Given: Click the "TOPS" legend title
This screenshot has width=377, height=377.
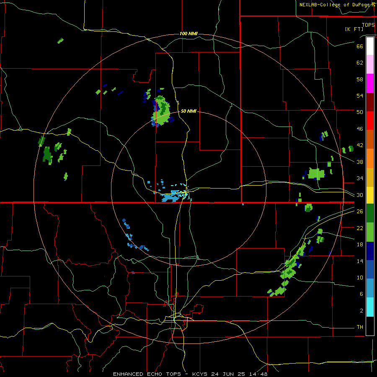Looking at the screenshot, I should [x=368, y=25].
